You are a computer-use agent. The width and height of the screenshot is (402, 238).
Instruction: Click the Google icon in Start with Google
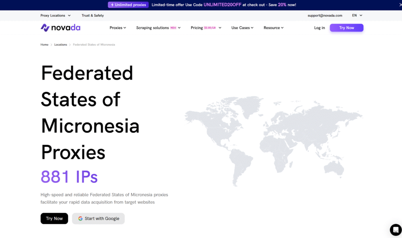coord(80,218)
